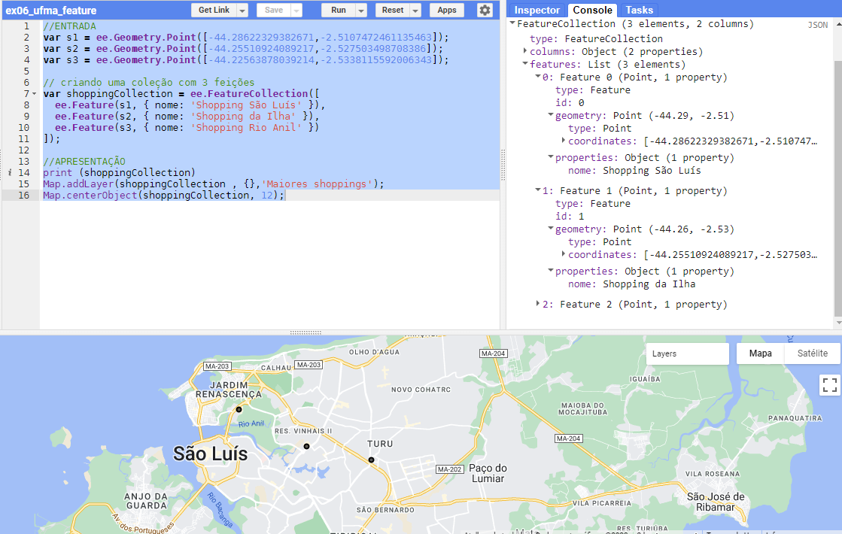Click the map point near Turu
This screenshot has width=842, height=534.
click(x=371, y=460)
